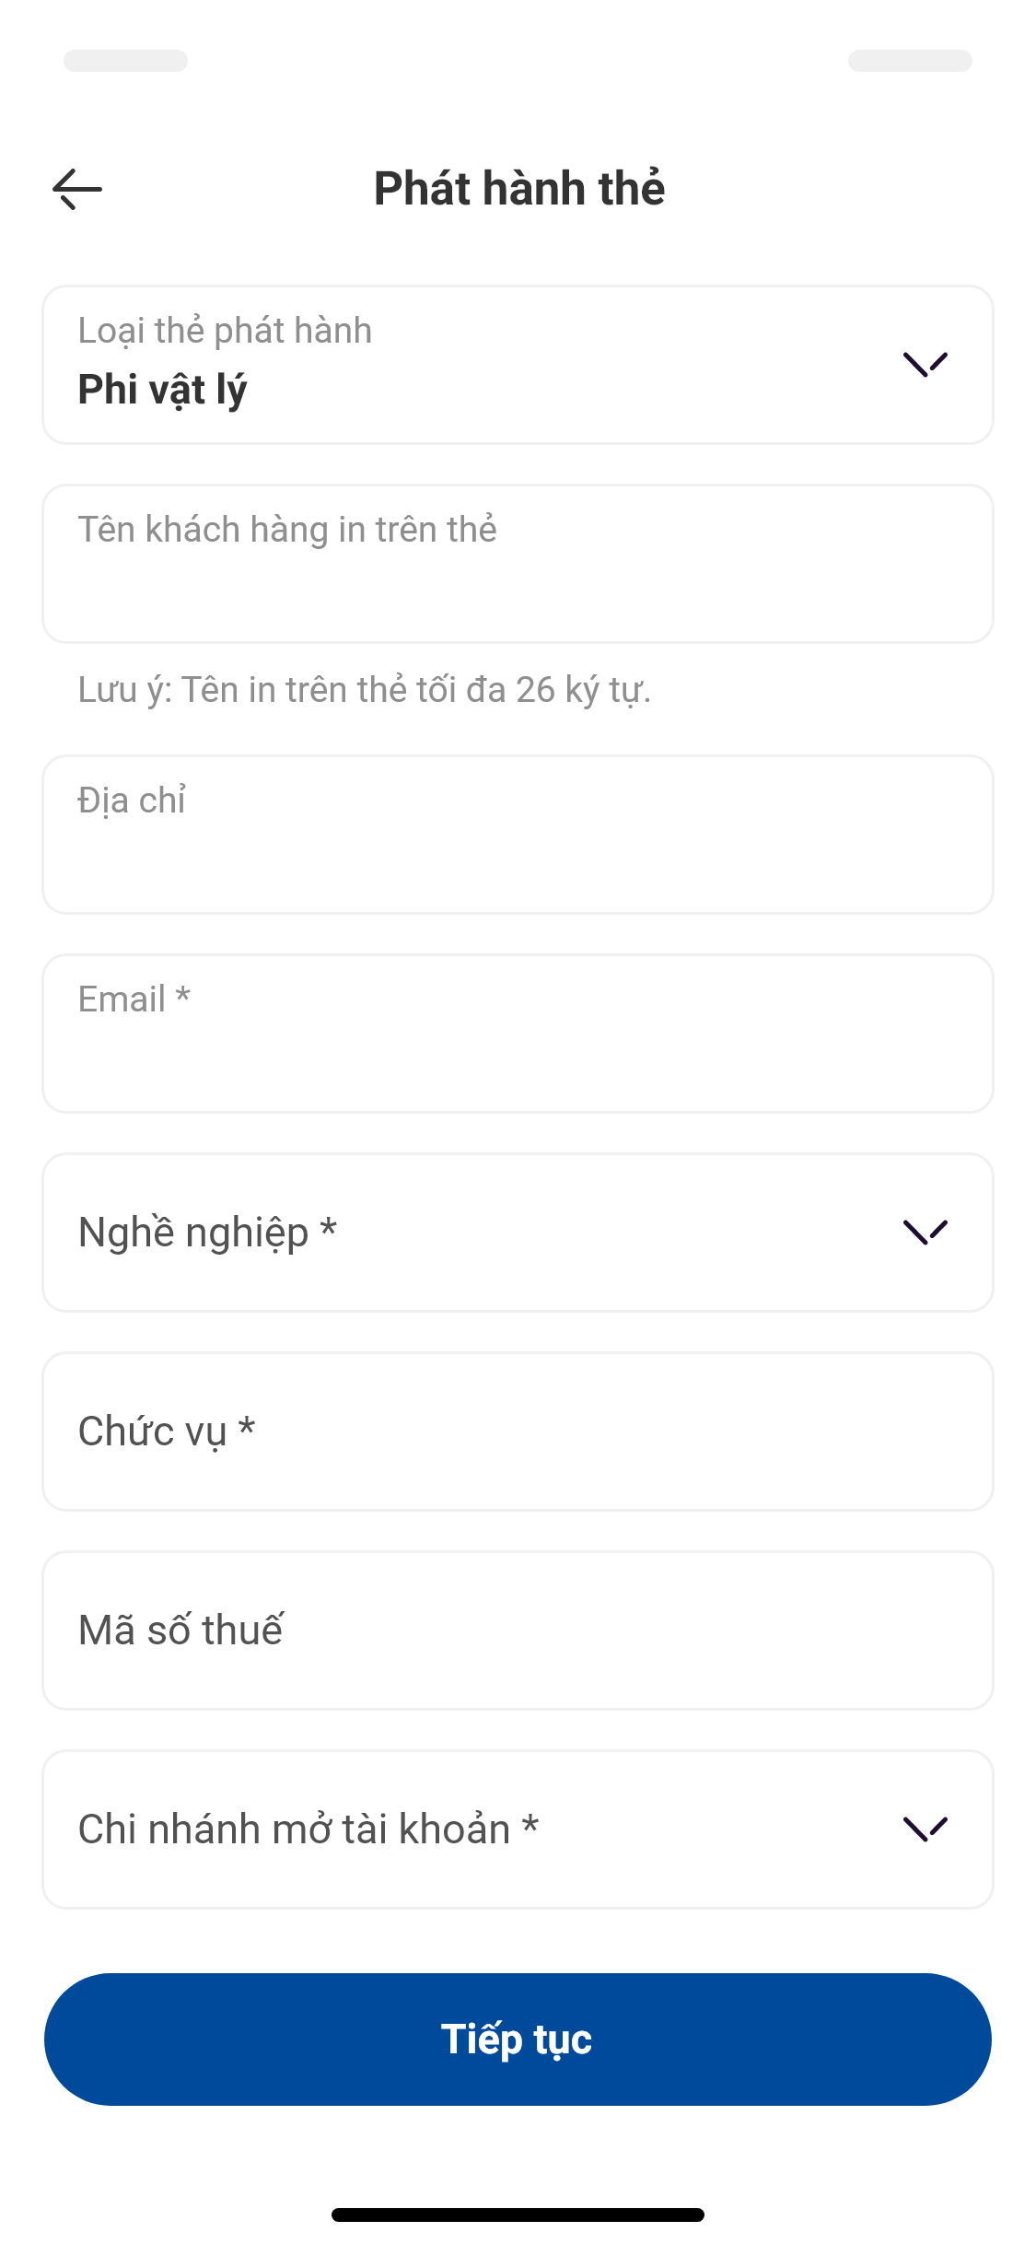The width and height of the screenshot is (1036, 2244).
Task: Tap the back arrow icon
Action: pos(77,189)
